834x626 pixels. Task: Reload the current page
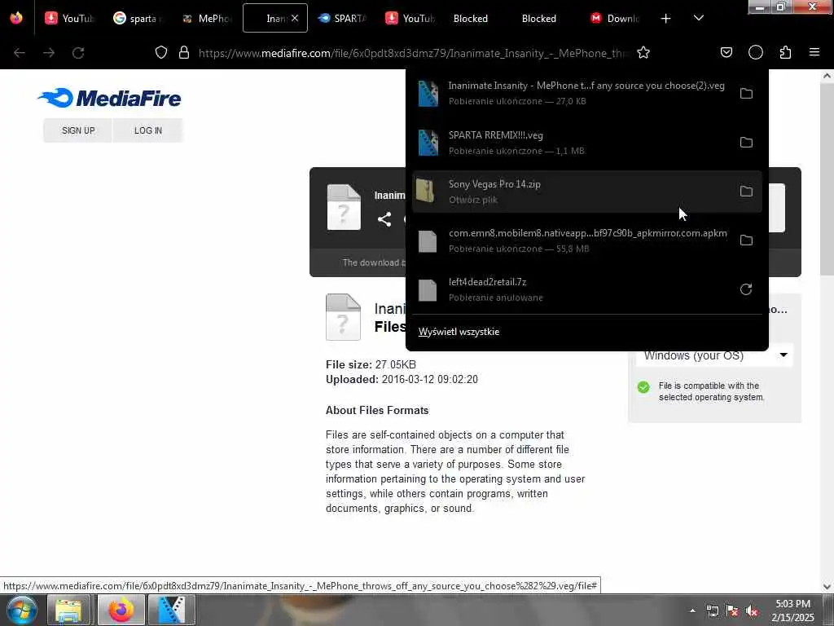click(x=78, y=53)
